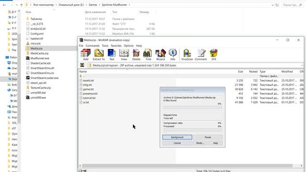
Task: Select SmartSteamEmu.ini in Explorer
Action: 42,73
